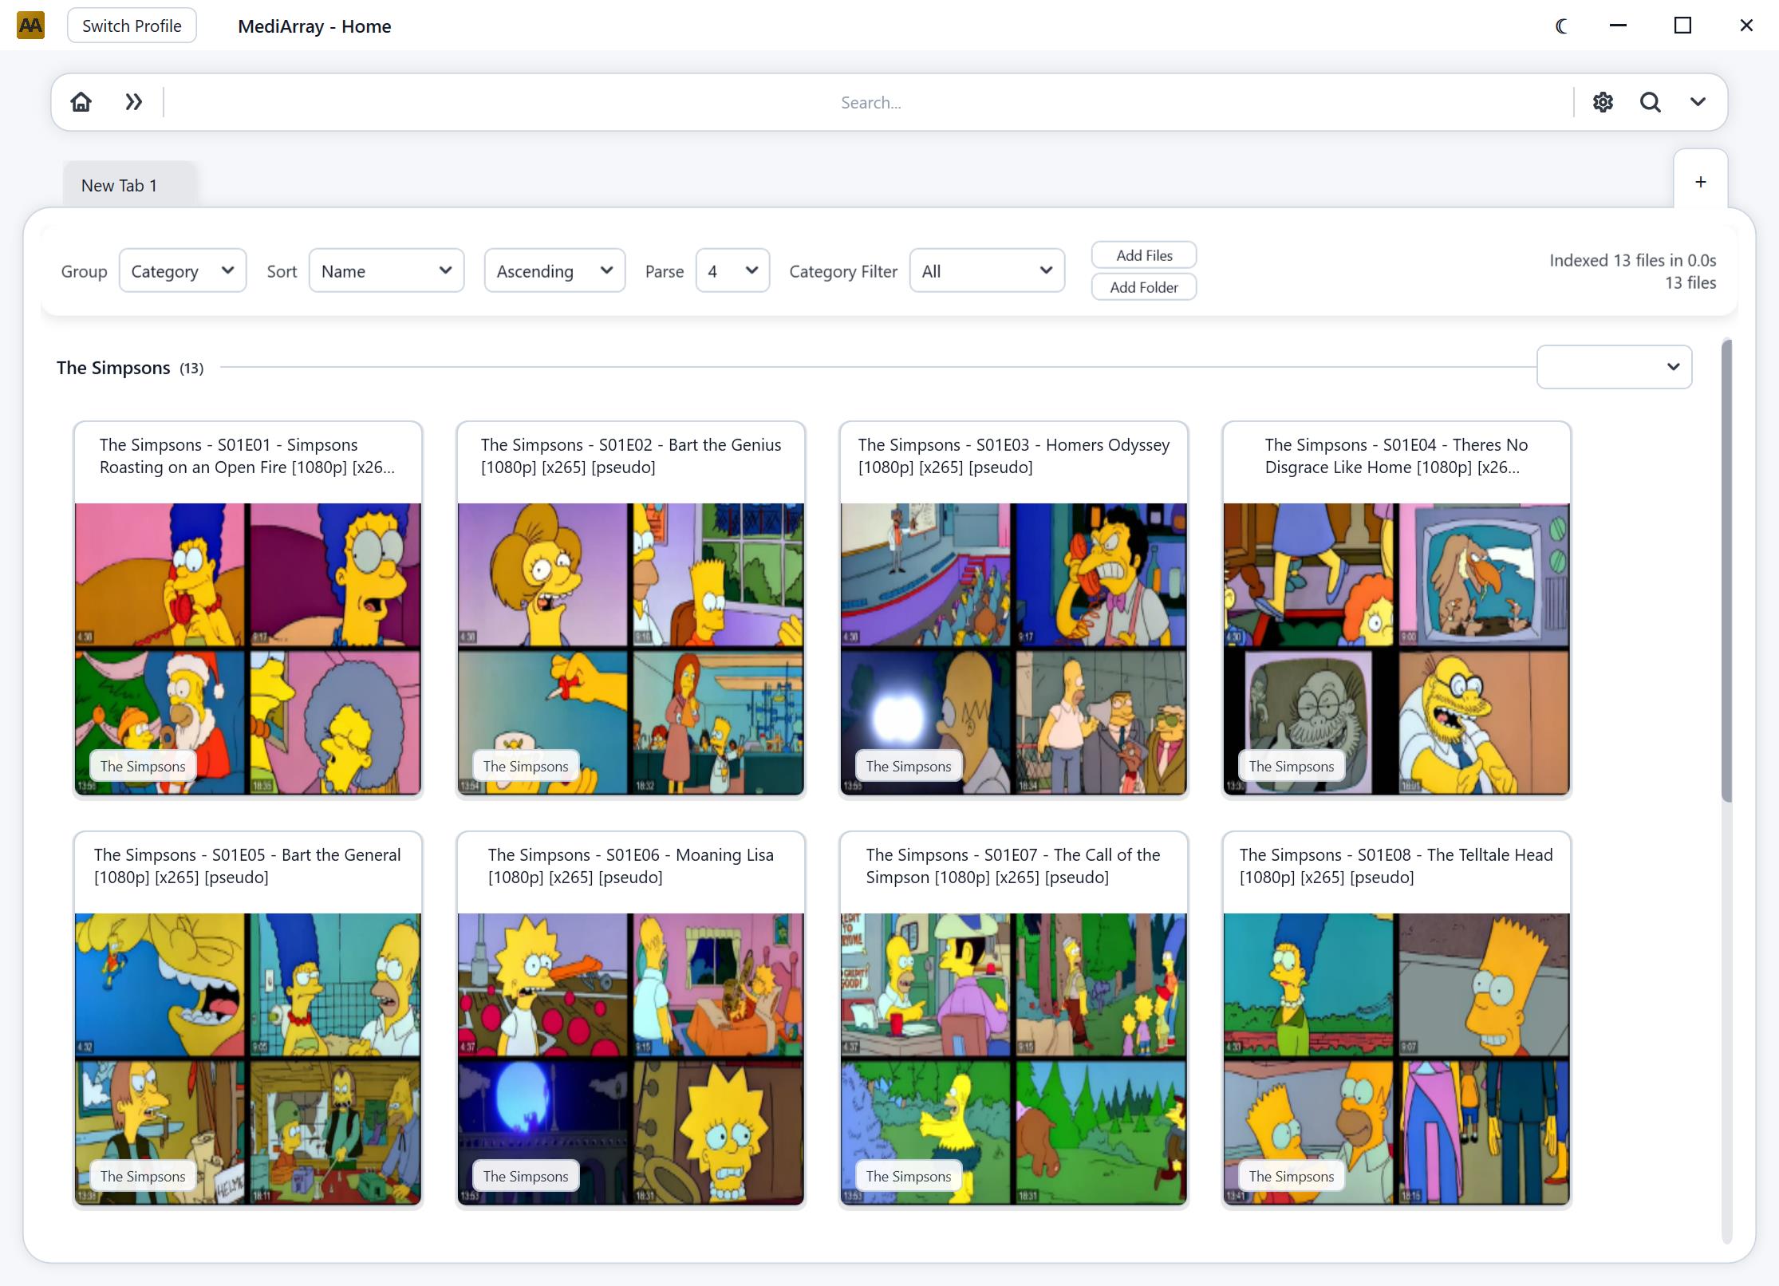Select the New Tab 1 tab
Image resolution: width=1779 pixels, height=1286 pixels.
point(129,185)
